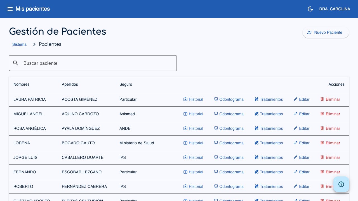View Tratamientos for Rosa Angélica
This screenshot has width=358, height=201.
[x=269, y=128]
